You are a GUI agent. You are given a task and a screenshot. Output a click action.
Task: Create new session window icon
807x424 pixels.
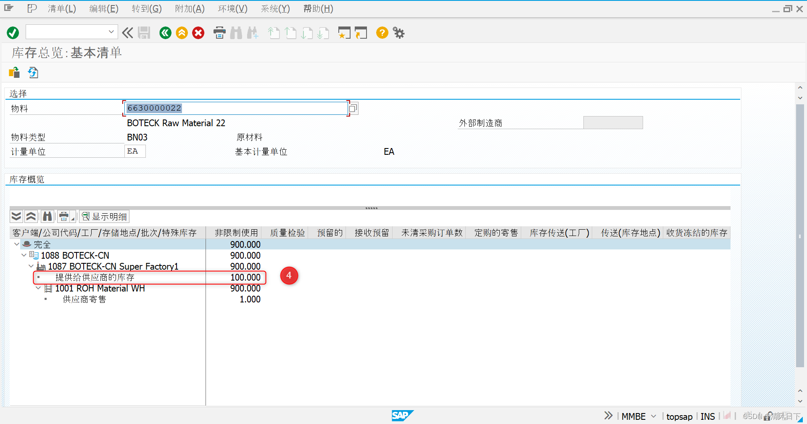(x=344, y=33)
